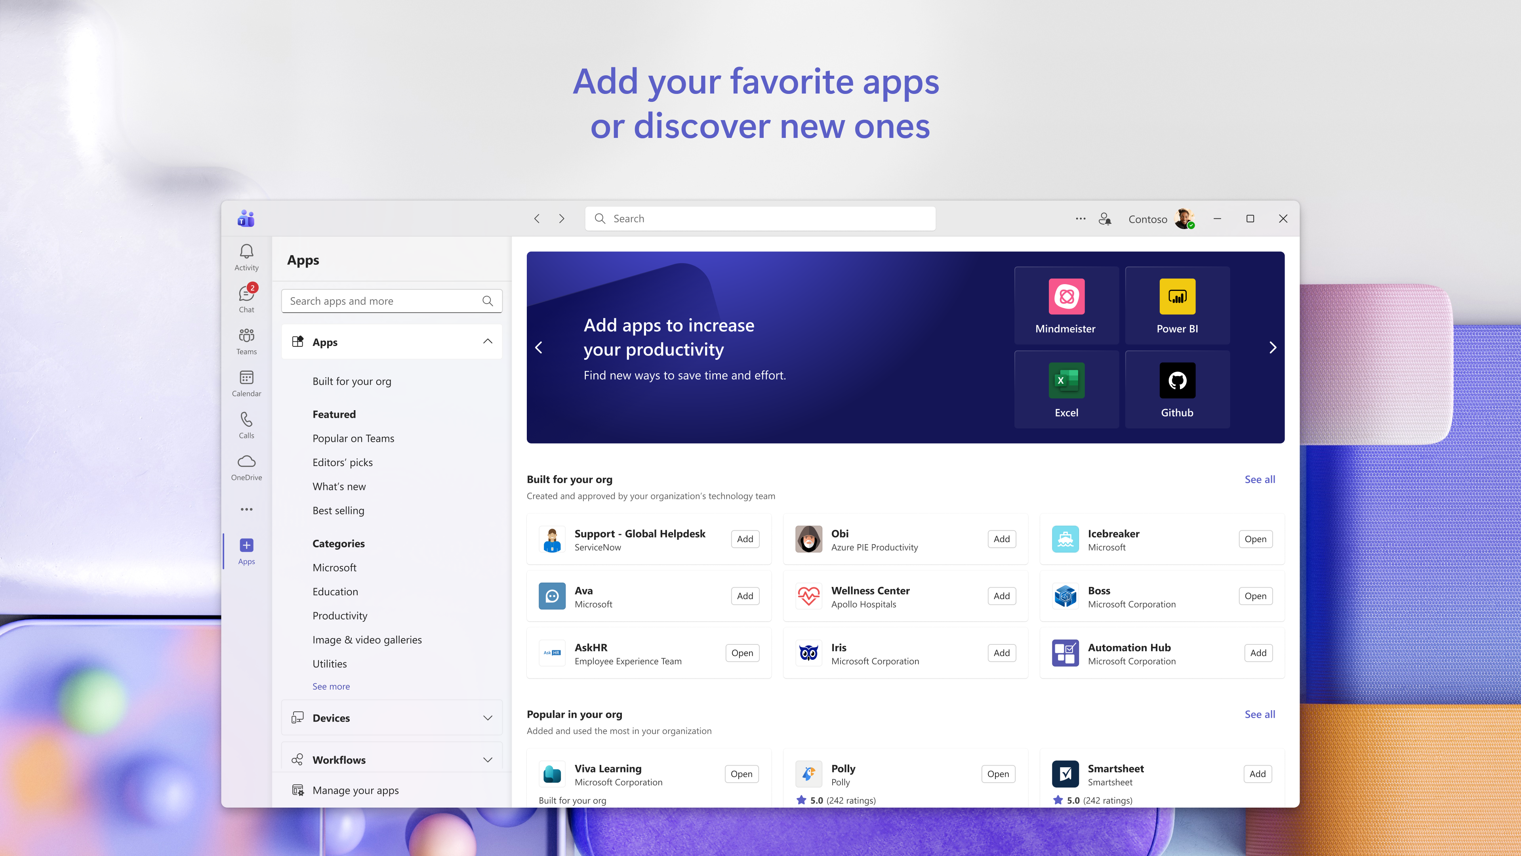Viewport: 1521px width, 856px height.
Task: Collapse the Apps category section
Action: (488, 342)
